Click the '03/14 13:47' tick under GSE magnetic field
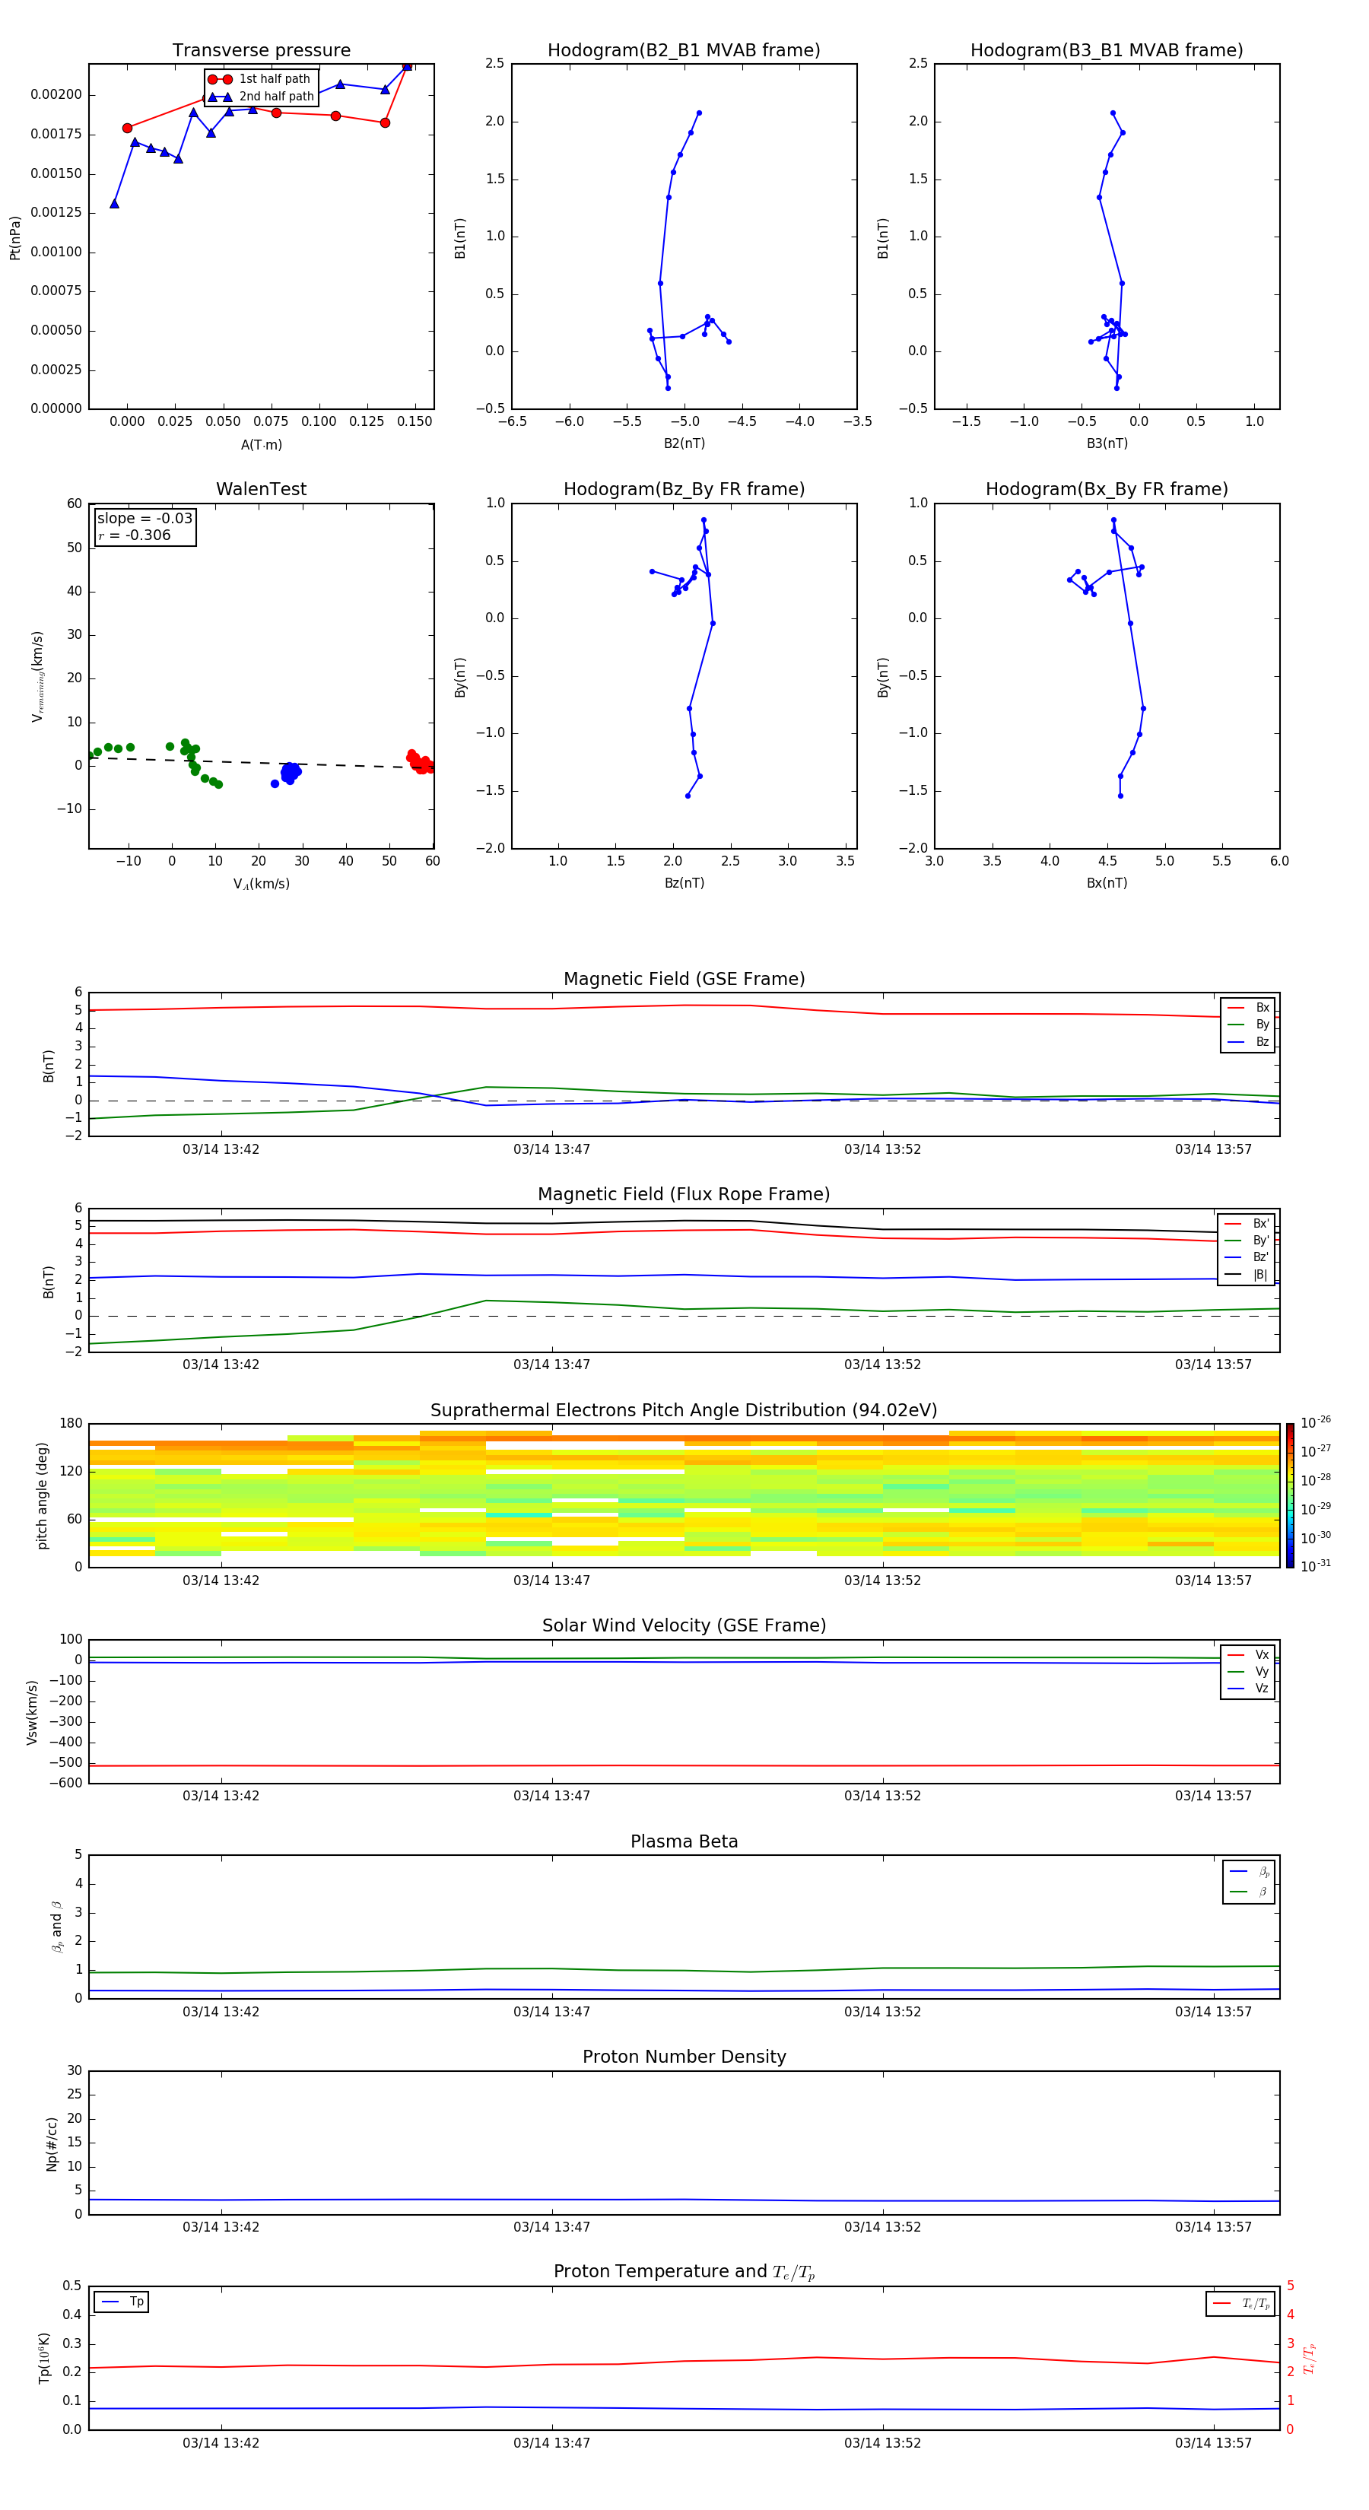 551,1150
